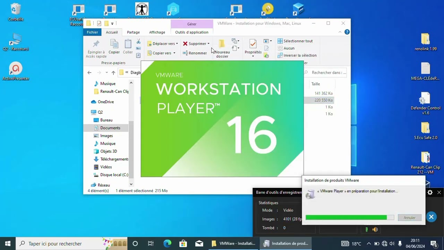Select Renault-Can Clip 212 --VM desktop archive
This screenshot has width=444, height=250.
pos(426,163)
